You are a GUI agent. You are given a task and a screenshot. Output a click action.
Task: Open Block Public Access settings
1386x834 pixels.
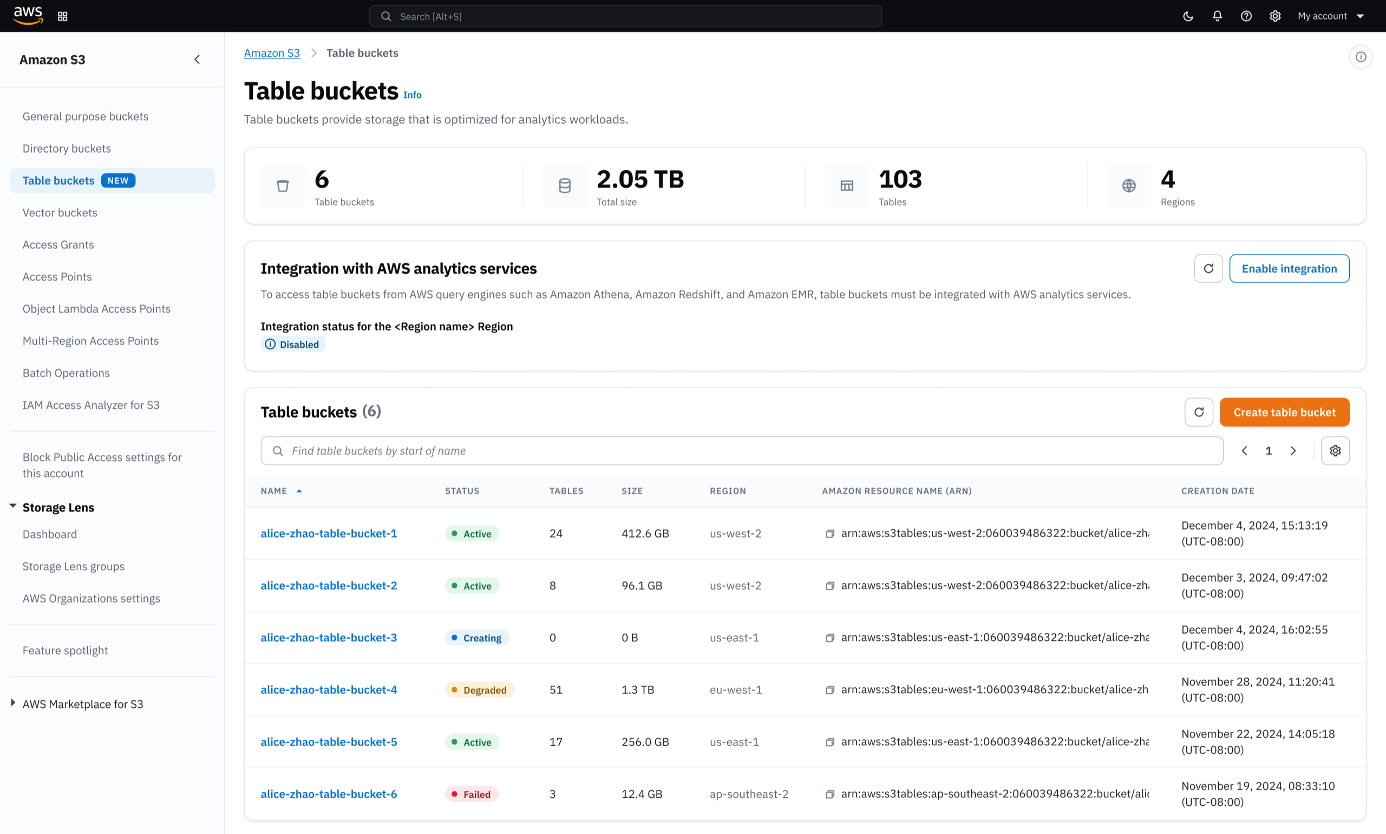pos(102,465)
